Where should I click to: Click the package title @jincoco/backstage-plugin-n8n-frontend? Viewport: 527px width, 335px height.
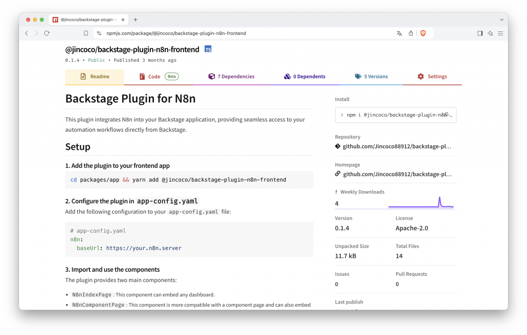pos(132,49)
